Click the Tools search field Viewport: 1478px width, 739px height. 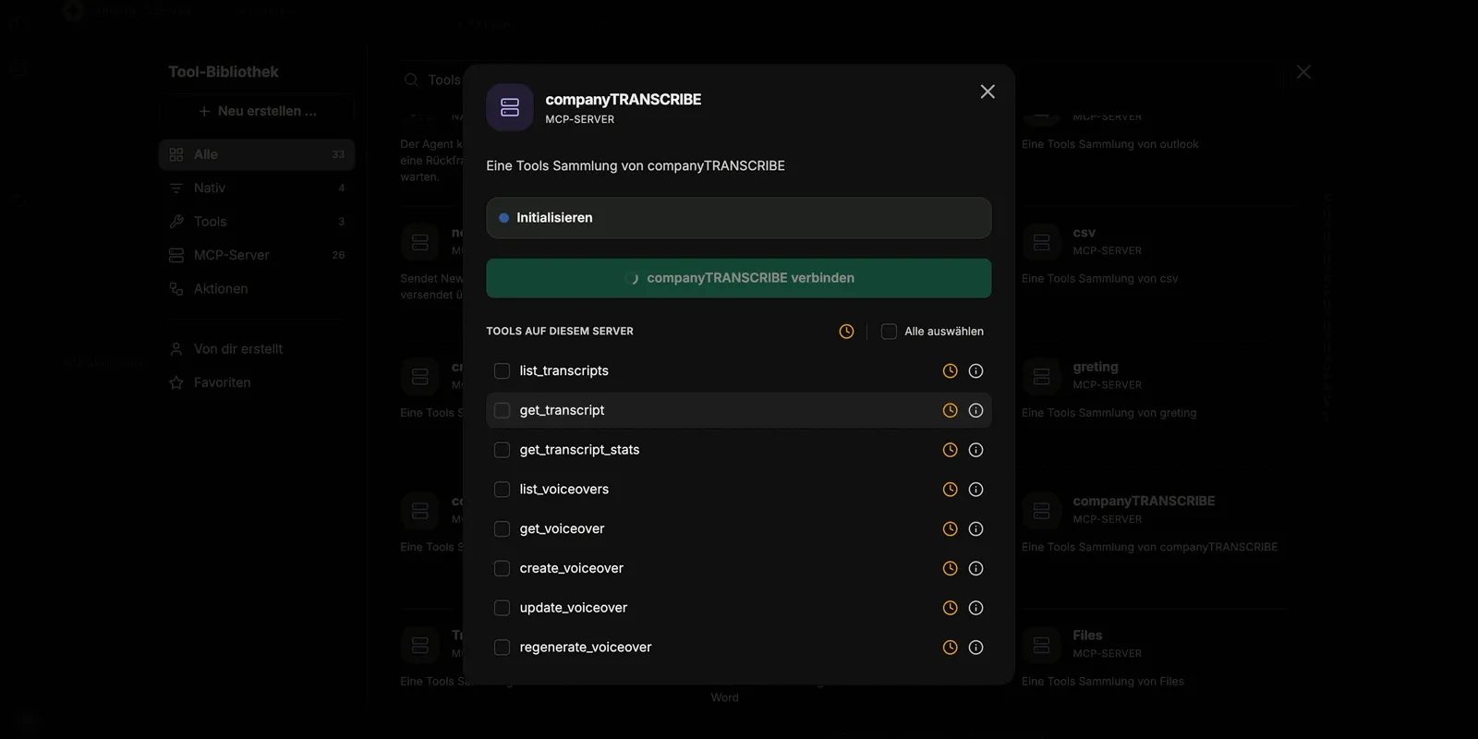[x=841, y=79]
